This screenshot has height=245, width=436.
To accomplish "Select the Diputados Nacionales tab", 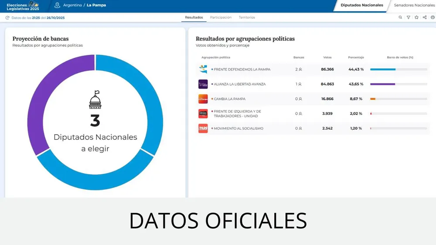I will [362, 5].
